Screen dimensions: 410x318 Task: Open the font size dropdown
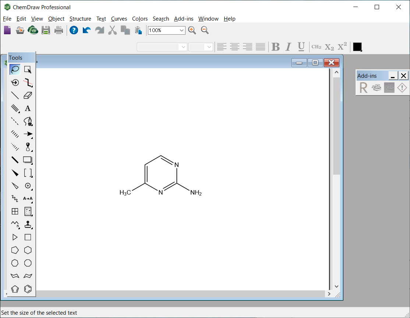(210, 47)
